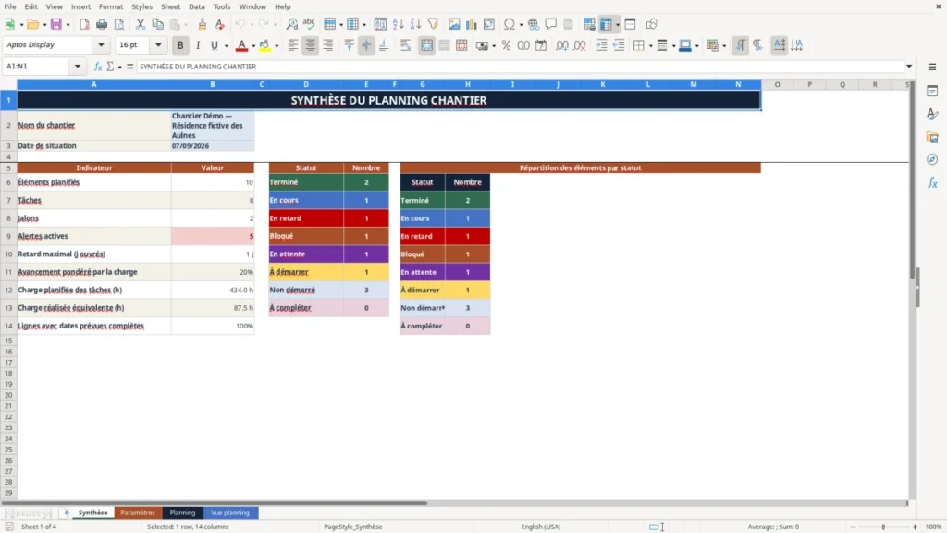947x533 pixels.
Task: Cut the selection with the scissors icon
Action: pos(141,24)
